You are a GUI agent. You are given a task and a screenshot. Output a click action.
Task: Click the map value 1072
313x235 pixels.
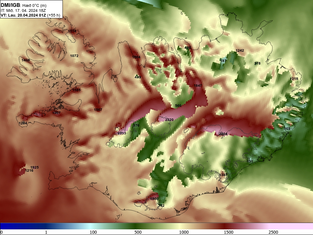(x=74, y=56)
